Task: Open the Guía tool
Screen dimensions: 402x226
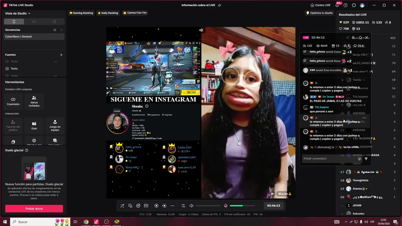Action: click(34, 125)
